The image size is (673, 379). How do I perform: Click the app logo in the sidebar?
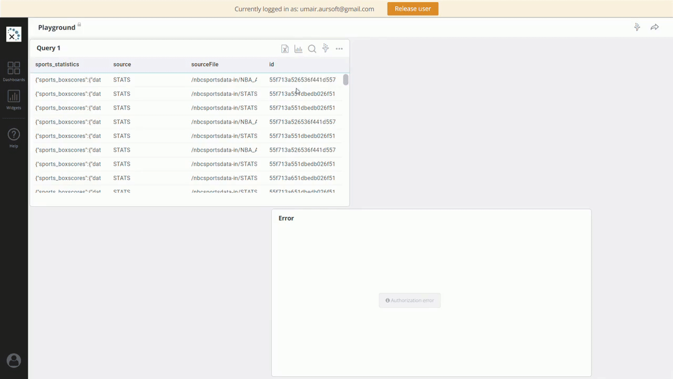(x=14, y=34)
